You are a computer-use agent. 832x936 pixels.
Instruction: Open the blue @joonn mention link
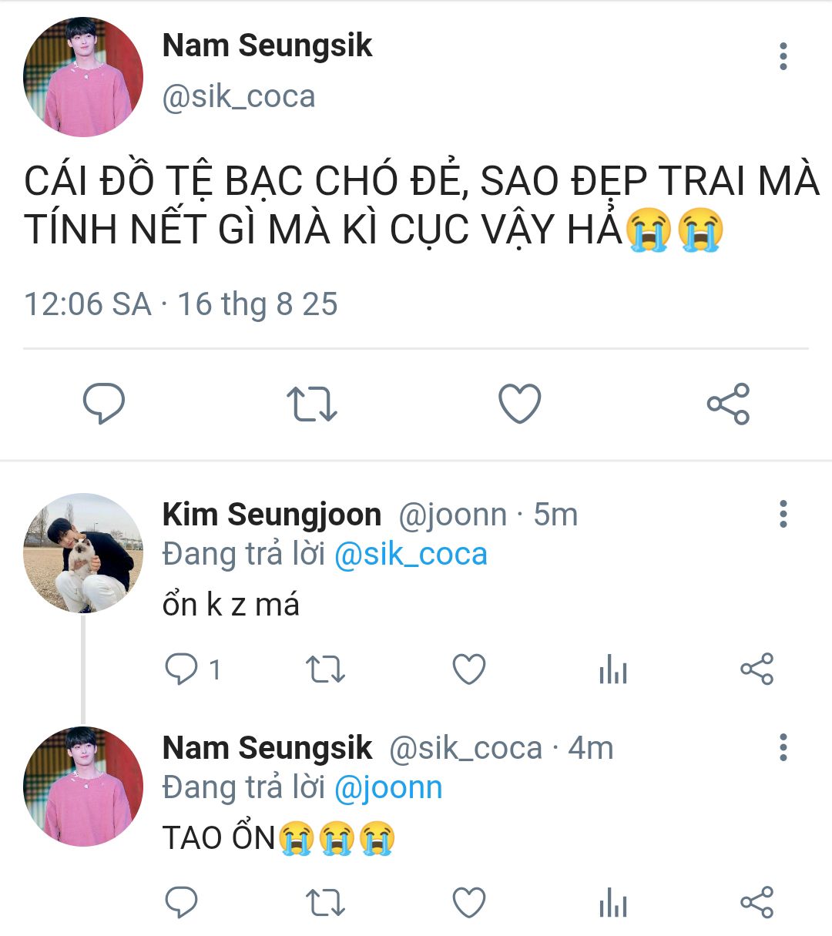tap(388, 788)
